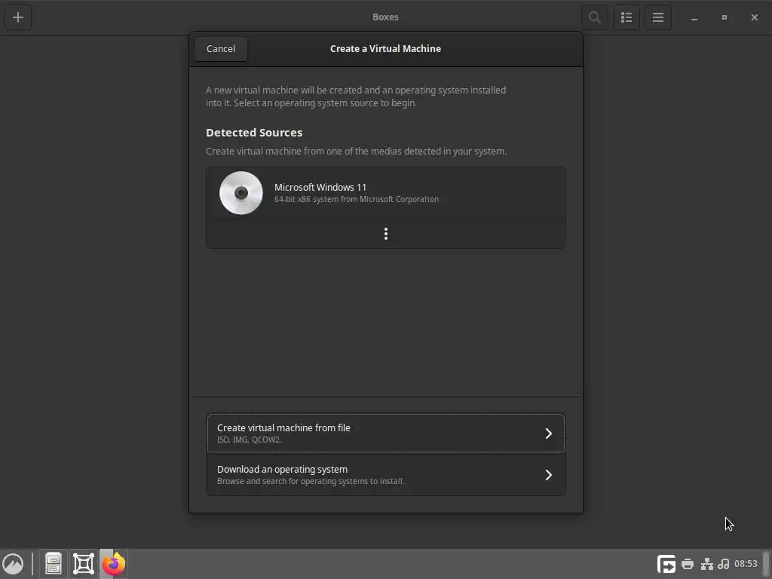The image size is (772, 579).
Task: Open the printer tray icon
Action: (688, 564)
